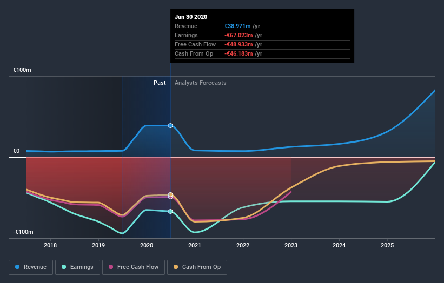Click the -€67.023m earnings value
The image size is (444, 283).
(x=238, y=35)
